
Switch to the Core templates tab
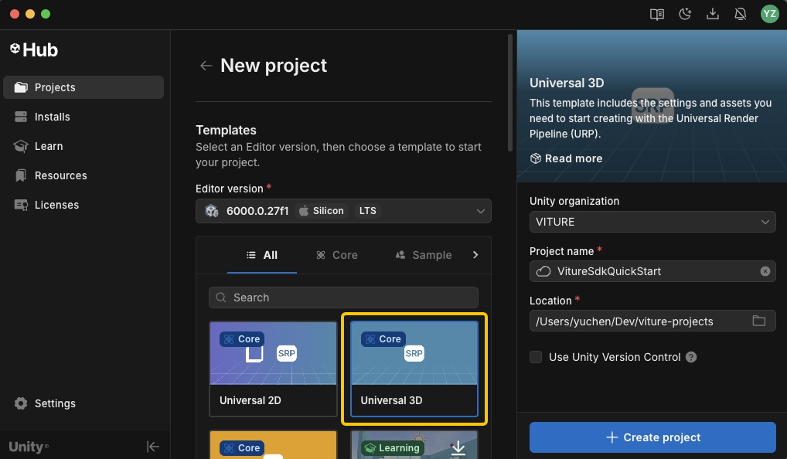tap(337, 255)
